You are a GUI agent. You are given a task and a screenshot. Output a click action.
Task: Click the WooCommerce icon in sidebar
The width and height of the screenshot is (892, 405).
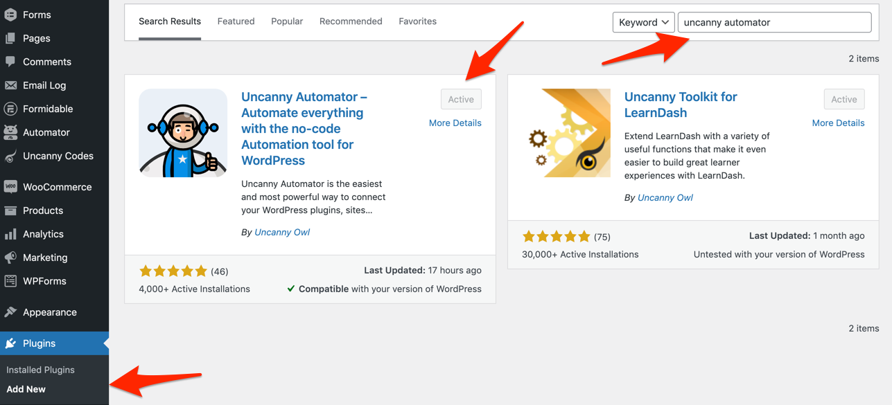(10, 187)
